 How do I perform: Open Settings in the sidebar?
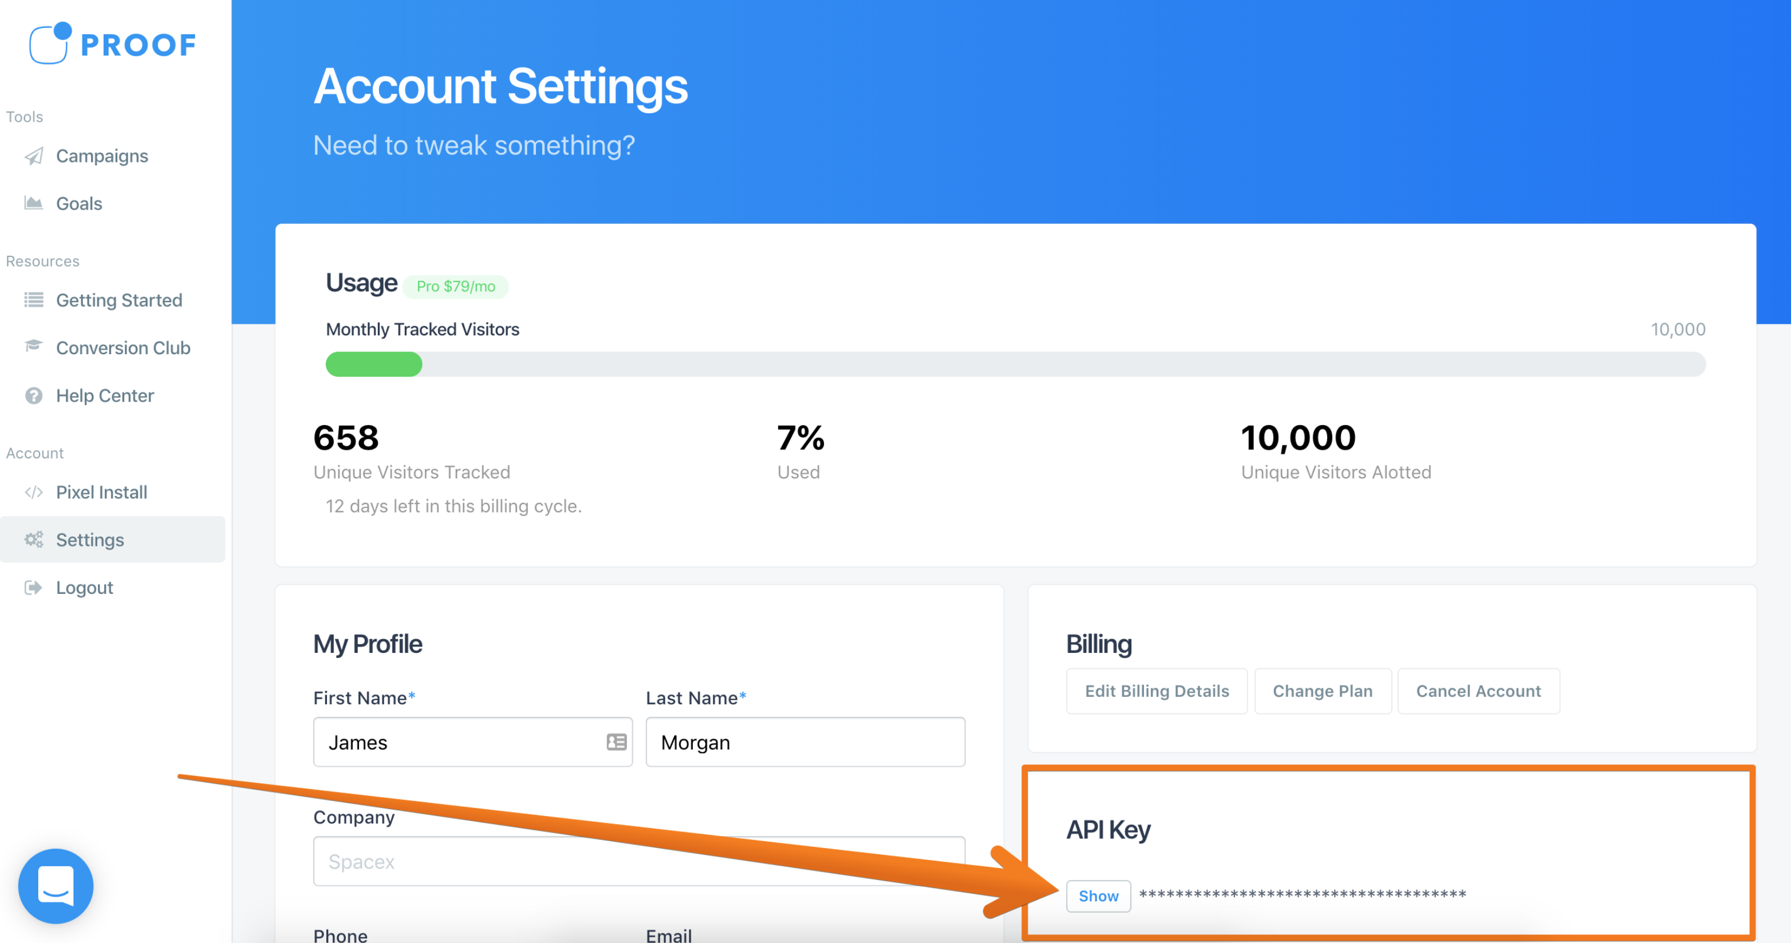click(90, 540)
